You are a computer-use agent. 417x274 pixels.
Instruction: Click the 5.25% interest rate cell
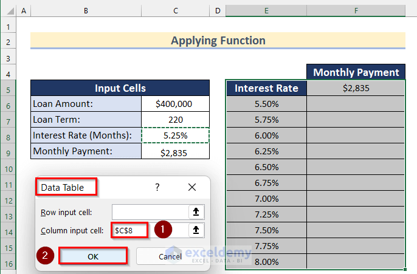tap(175, 135)
